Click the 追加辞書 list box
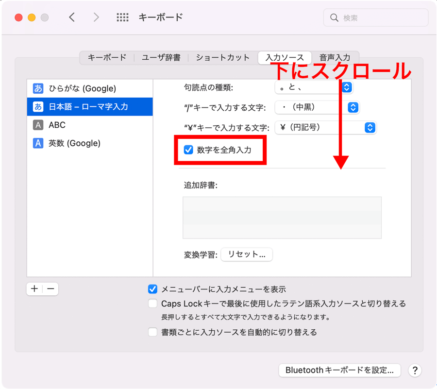 click(282, 218)
